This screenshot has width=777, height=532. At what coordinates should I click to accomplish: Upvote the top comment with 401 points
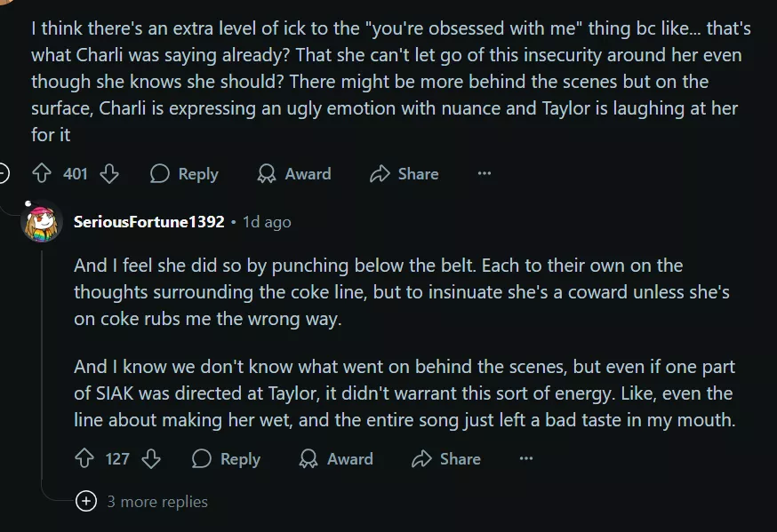click(43, 174)
